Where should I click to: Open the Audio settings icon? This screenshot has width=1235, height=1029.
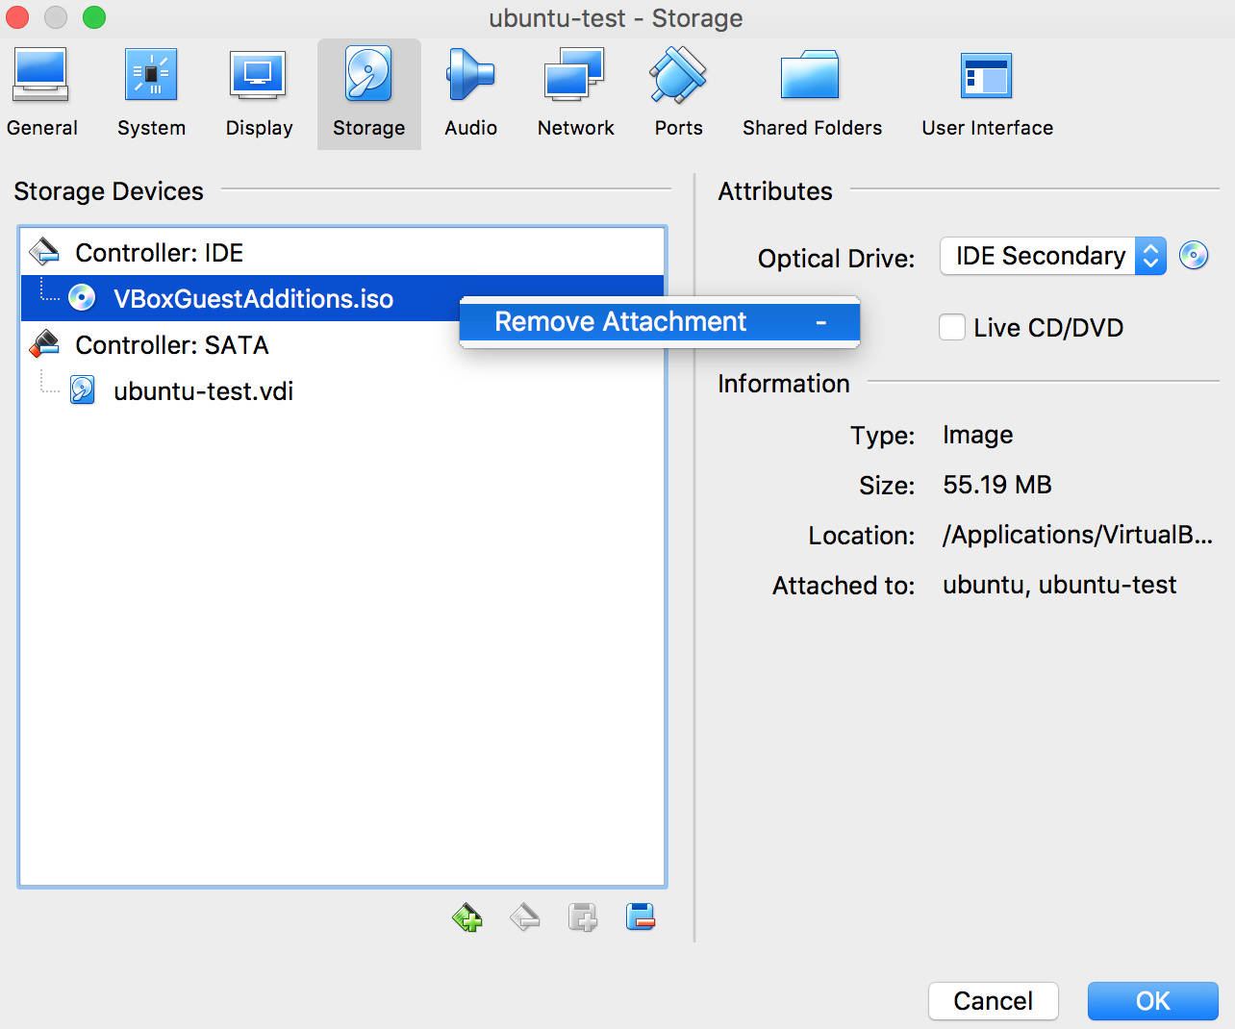(469, 75)
